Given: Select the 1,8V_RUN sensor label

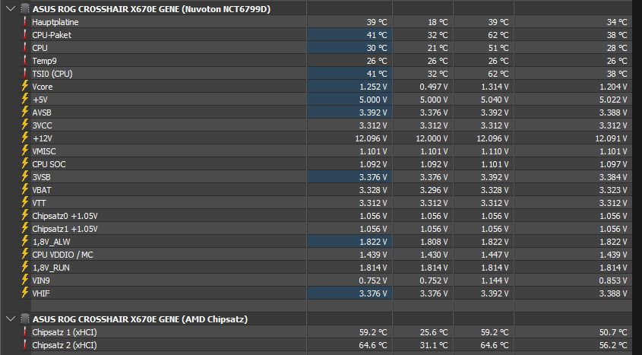Looking at the screenshot, I should (x=51, y=268).
